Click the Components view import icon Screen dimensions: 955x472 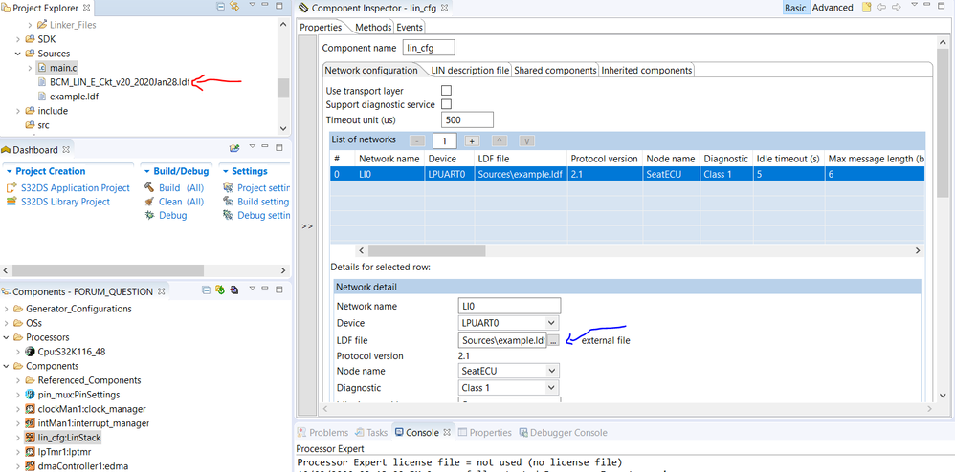point(233,290)
